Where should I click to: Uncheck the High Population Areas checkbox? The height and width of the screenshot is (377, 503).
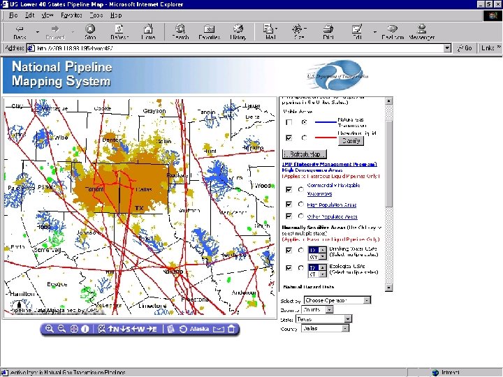point(289,205)
